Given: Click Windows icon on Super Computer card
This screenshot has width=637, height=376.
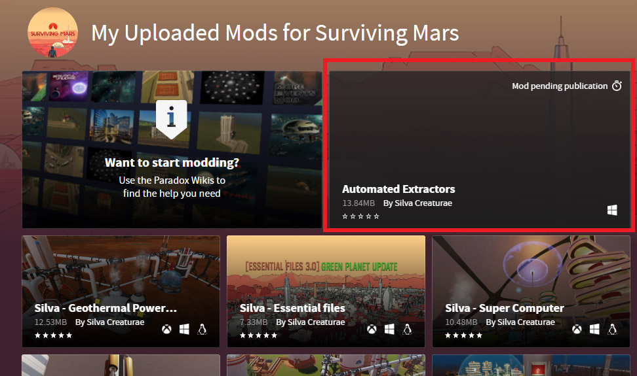Looking at the screenshot, I should click(x=595, y=329).
